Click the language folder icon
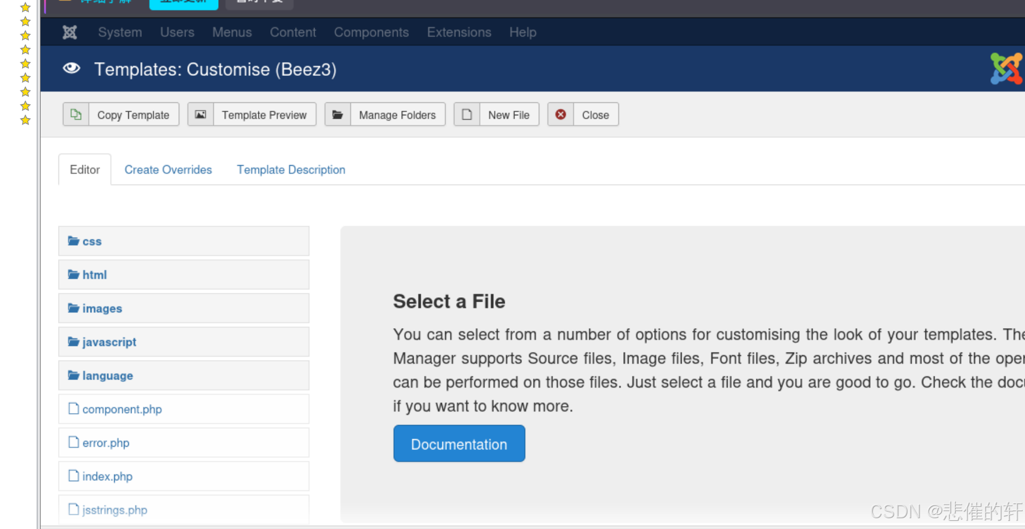1025x529 pixels. coord(74,375)
